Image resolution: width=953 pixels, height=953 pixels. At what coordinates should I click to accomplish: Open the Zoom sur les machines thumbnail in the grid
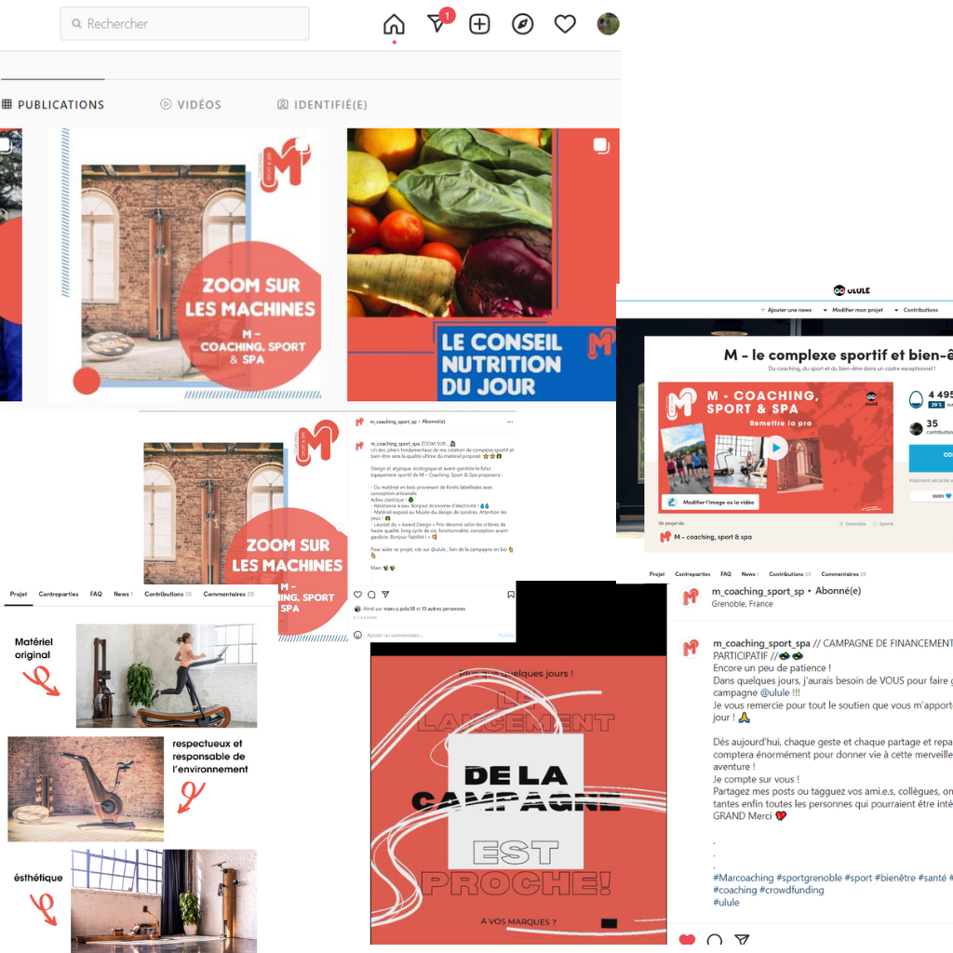(x=185, y=264)
